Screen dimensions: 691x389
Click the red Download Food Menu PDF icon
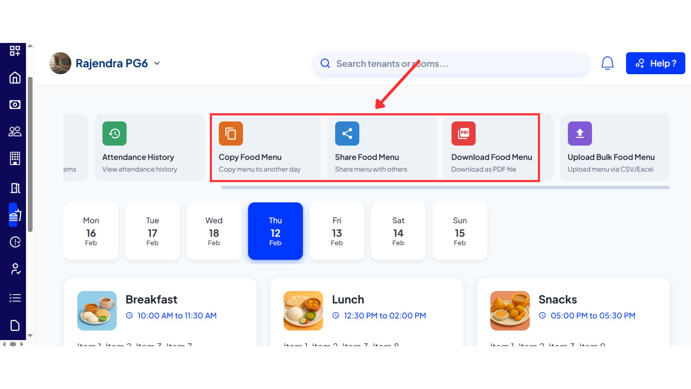click(x=463, y=134)
